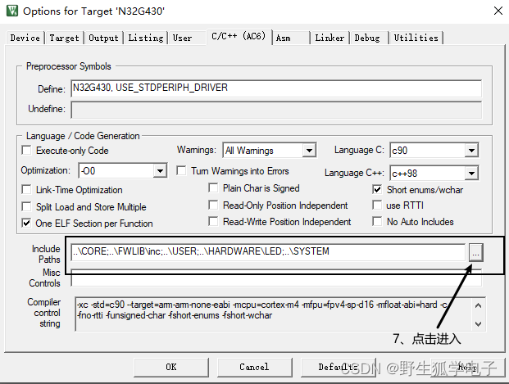
Task: Select the C/C++ (AC6) tab
Action: pos(239,36)
